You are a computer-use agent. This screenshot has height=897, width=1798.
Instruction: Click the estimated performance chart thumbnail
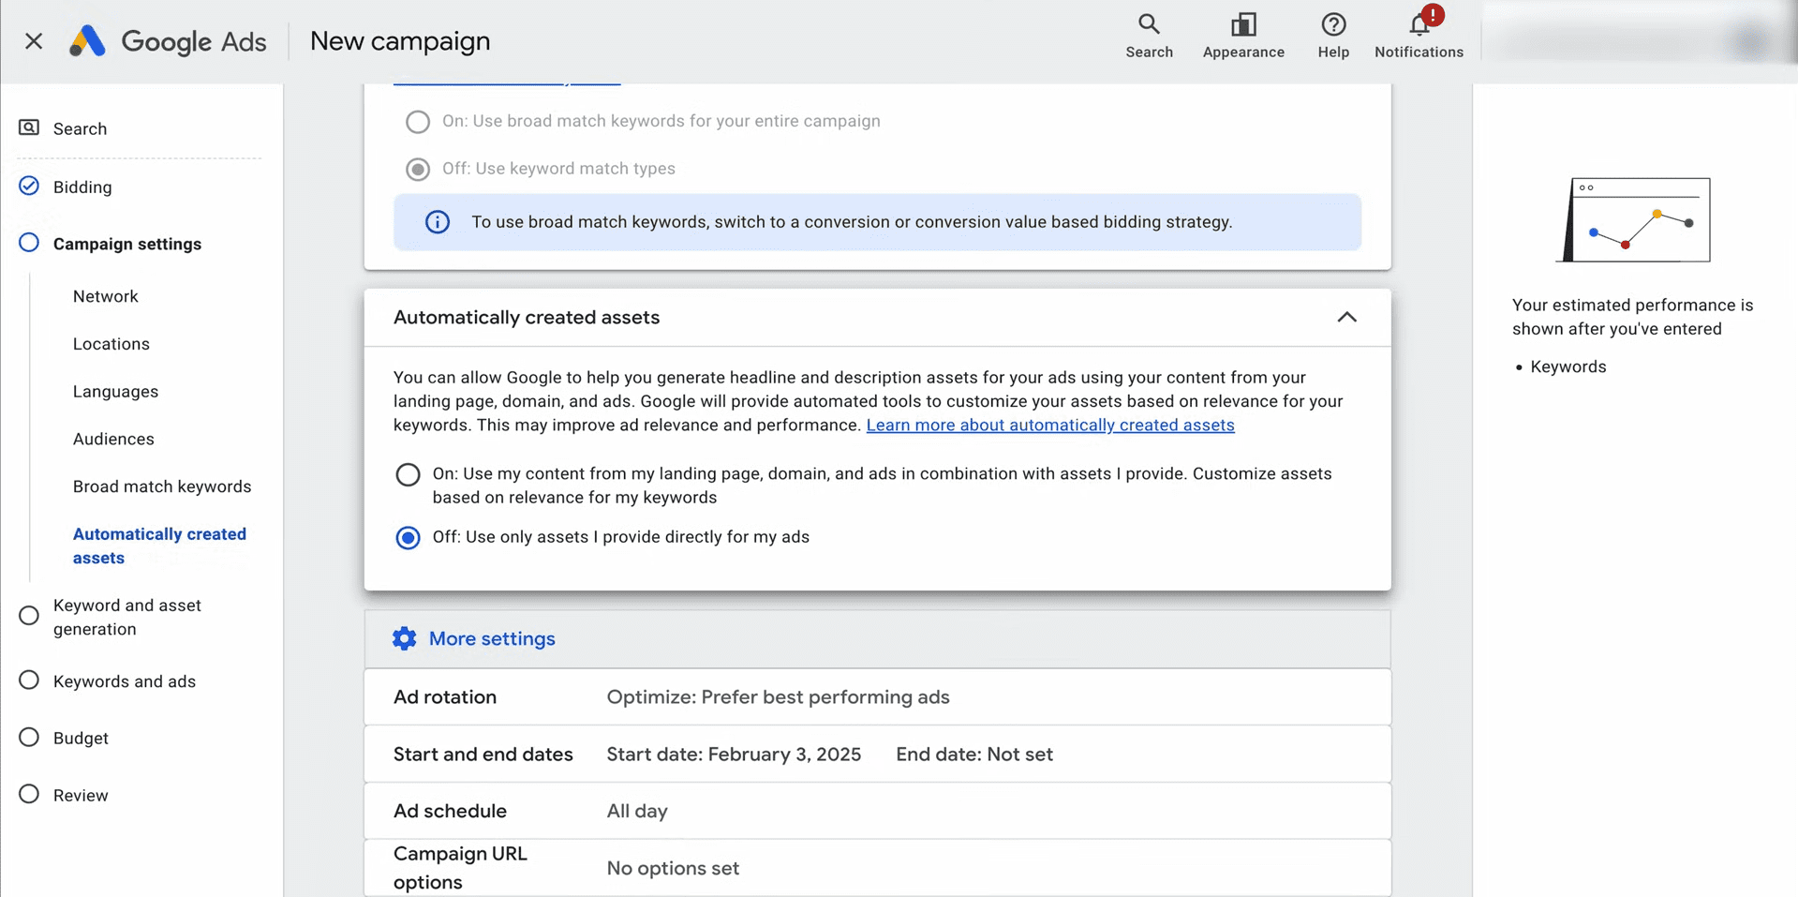click(x=1634, y=219)
